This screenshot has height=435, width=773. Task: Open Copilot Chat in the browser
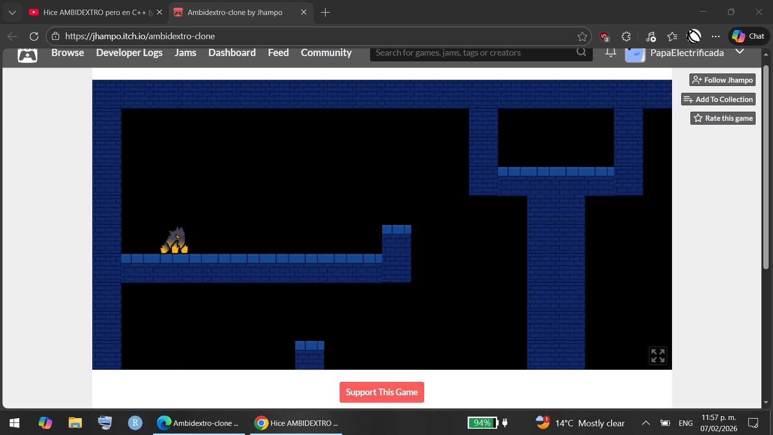(x=748, y=36)
